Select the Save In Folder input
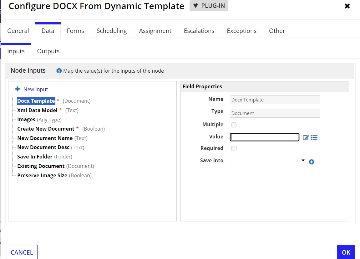Screen dimensions: 360x259 pyautogui.click(x=35, y=157)
